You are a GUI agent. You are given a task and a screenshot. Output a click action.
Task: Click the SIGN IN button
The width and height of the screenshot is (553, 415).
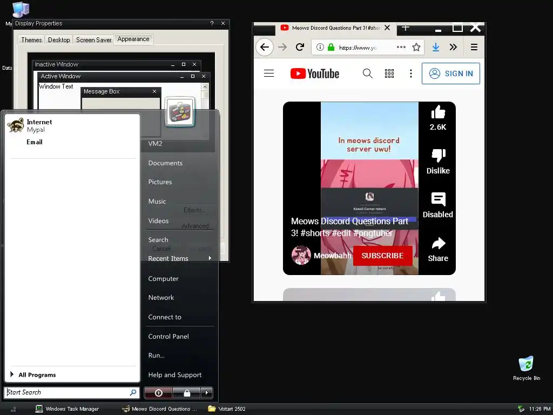451,73
